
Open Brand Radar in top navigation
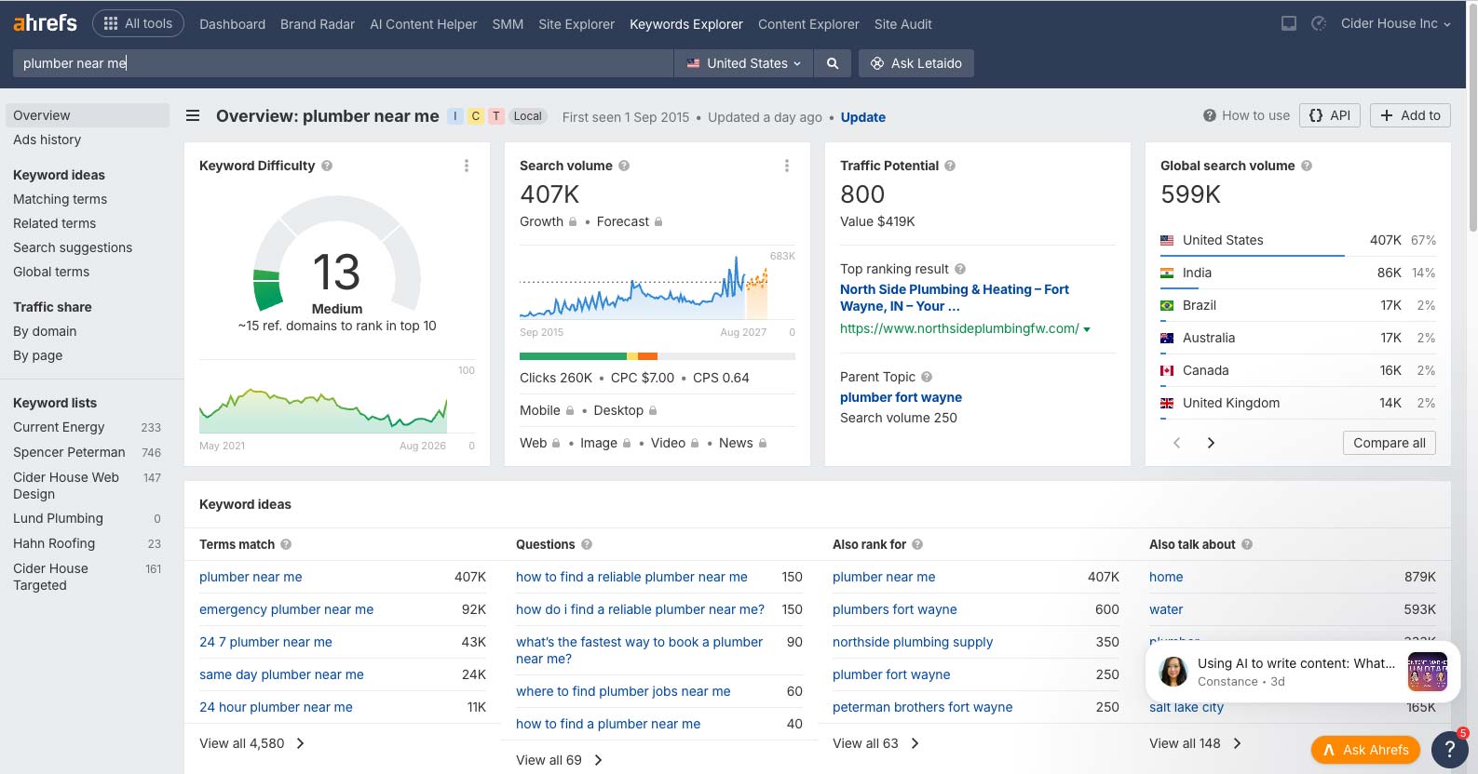318,24
